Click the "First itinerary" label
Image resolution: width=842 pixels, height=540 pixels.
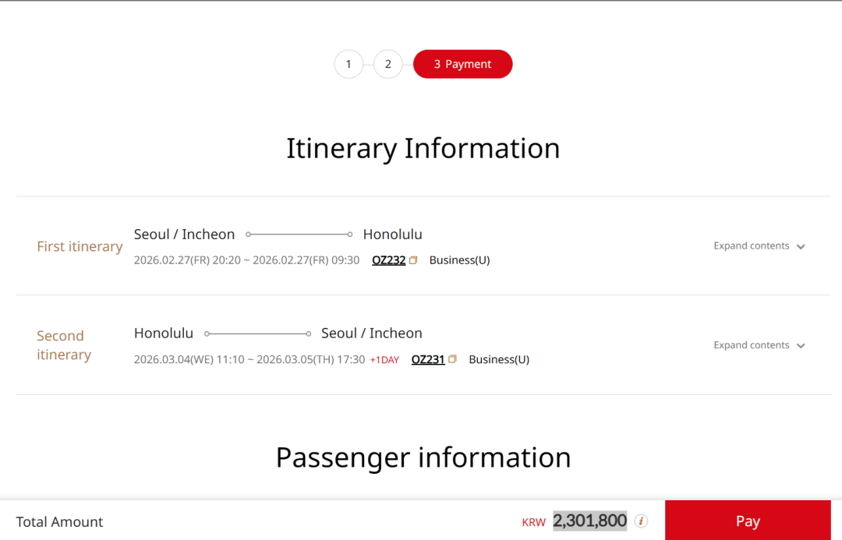click(80, 246)
